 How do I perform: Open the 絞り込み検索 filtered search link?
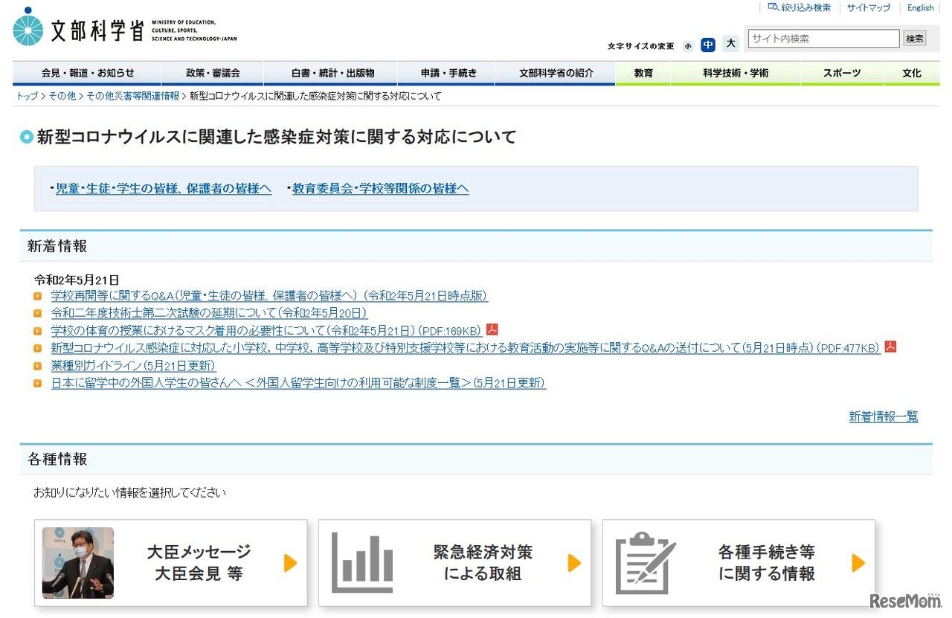800,8
